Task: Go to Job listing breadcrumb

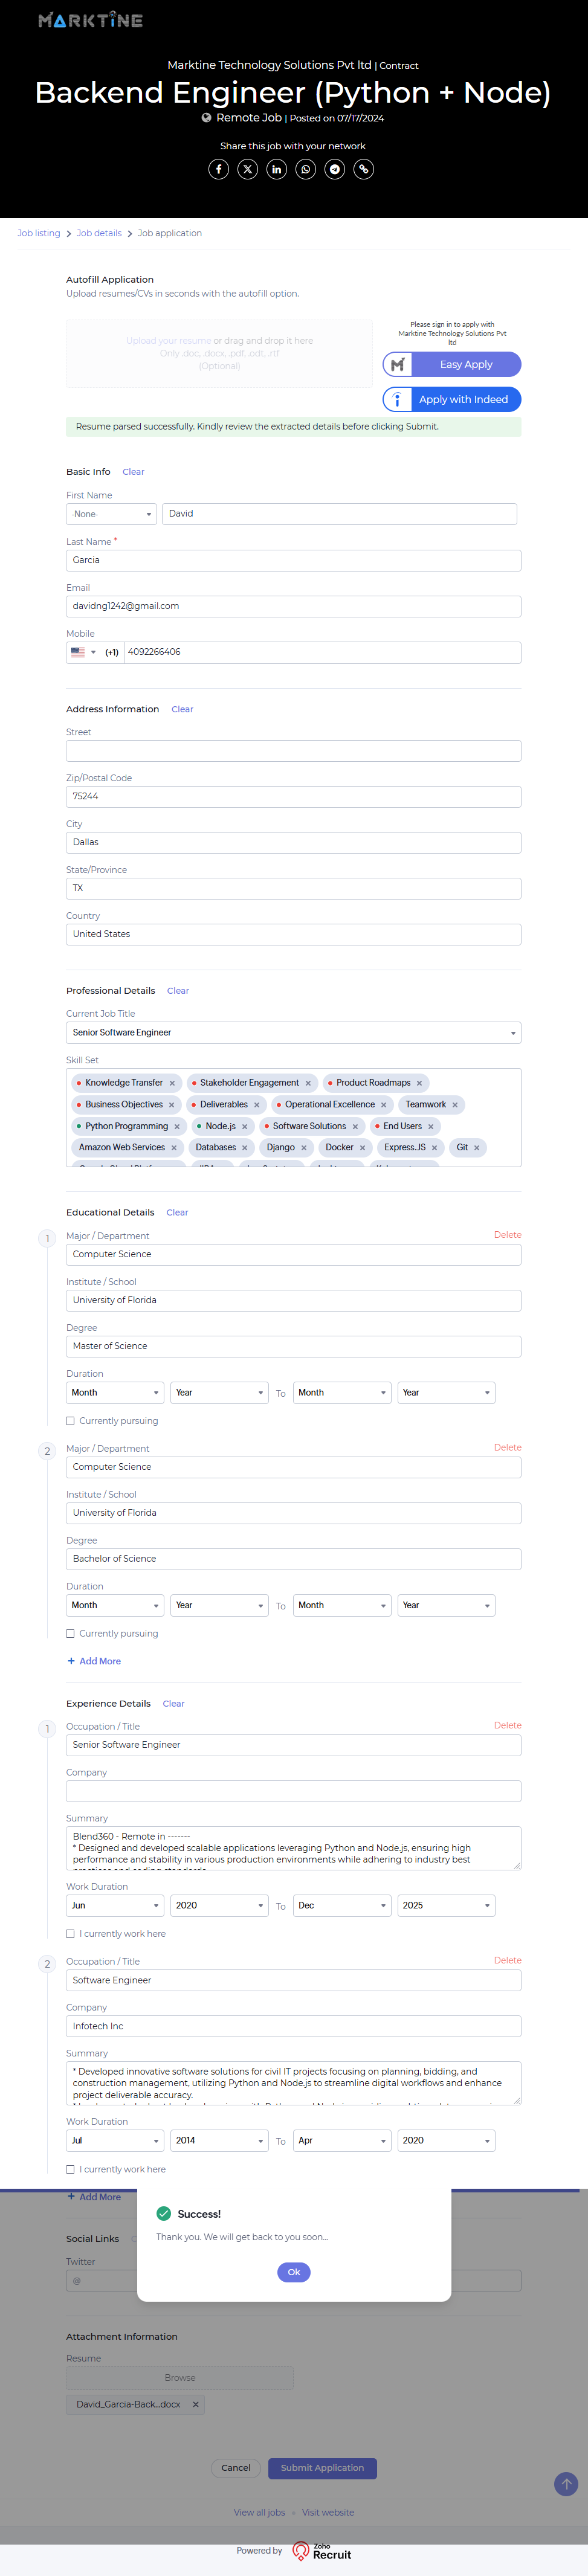Action: point(39,233)
